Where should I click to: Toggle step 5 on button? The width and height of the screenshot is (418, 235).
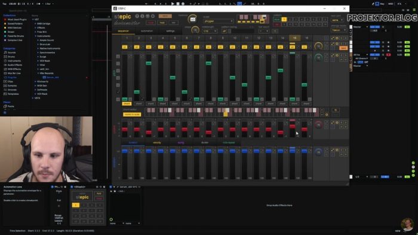click(x=173, y=47)
